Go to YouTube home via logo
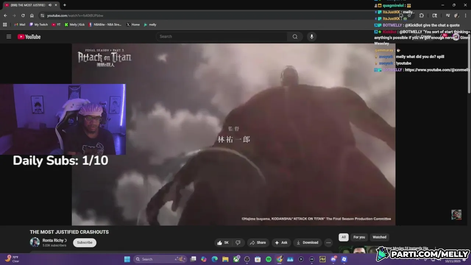This screenshot has height=265, width=471. coord(29,36)
